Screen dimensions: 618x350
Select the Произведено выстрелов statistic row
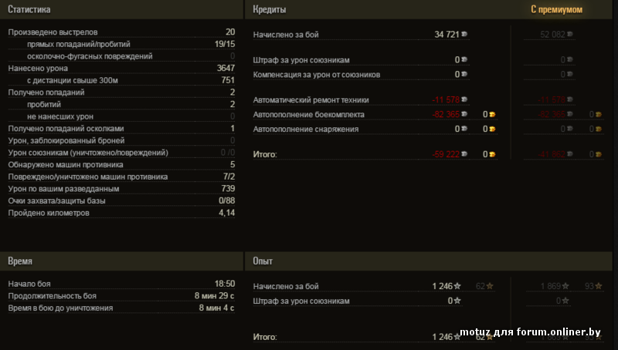(121, 32)
